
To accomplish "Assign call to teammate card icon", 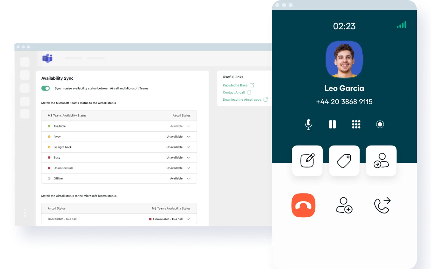I will 381,161.
